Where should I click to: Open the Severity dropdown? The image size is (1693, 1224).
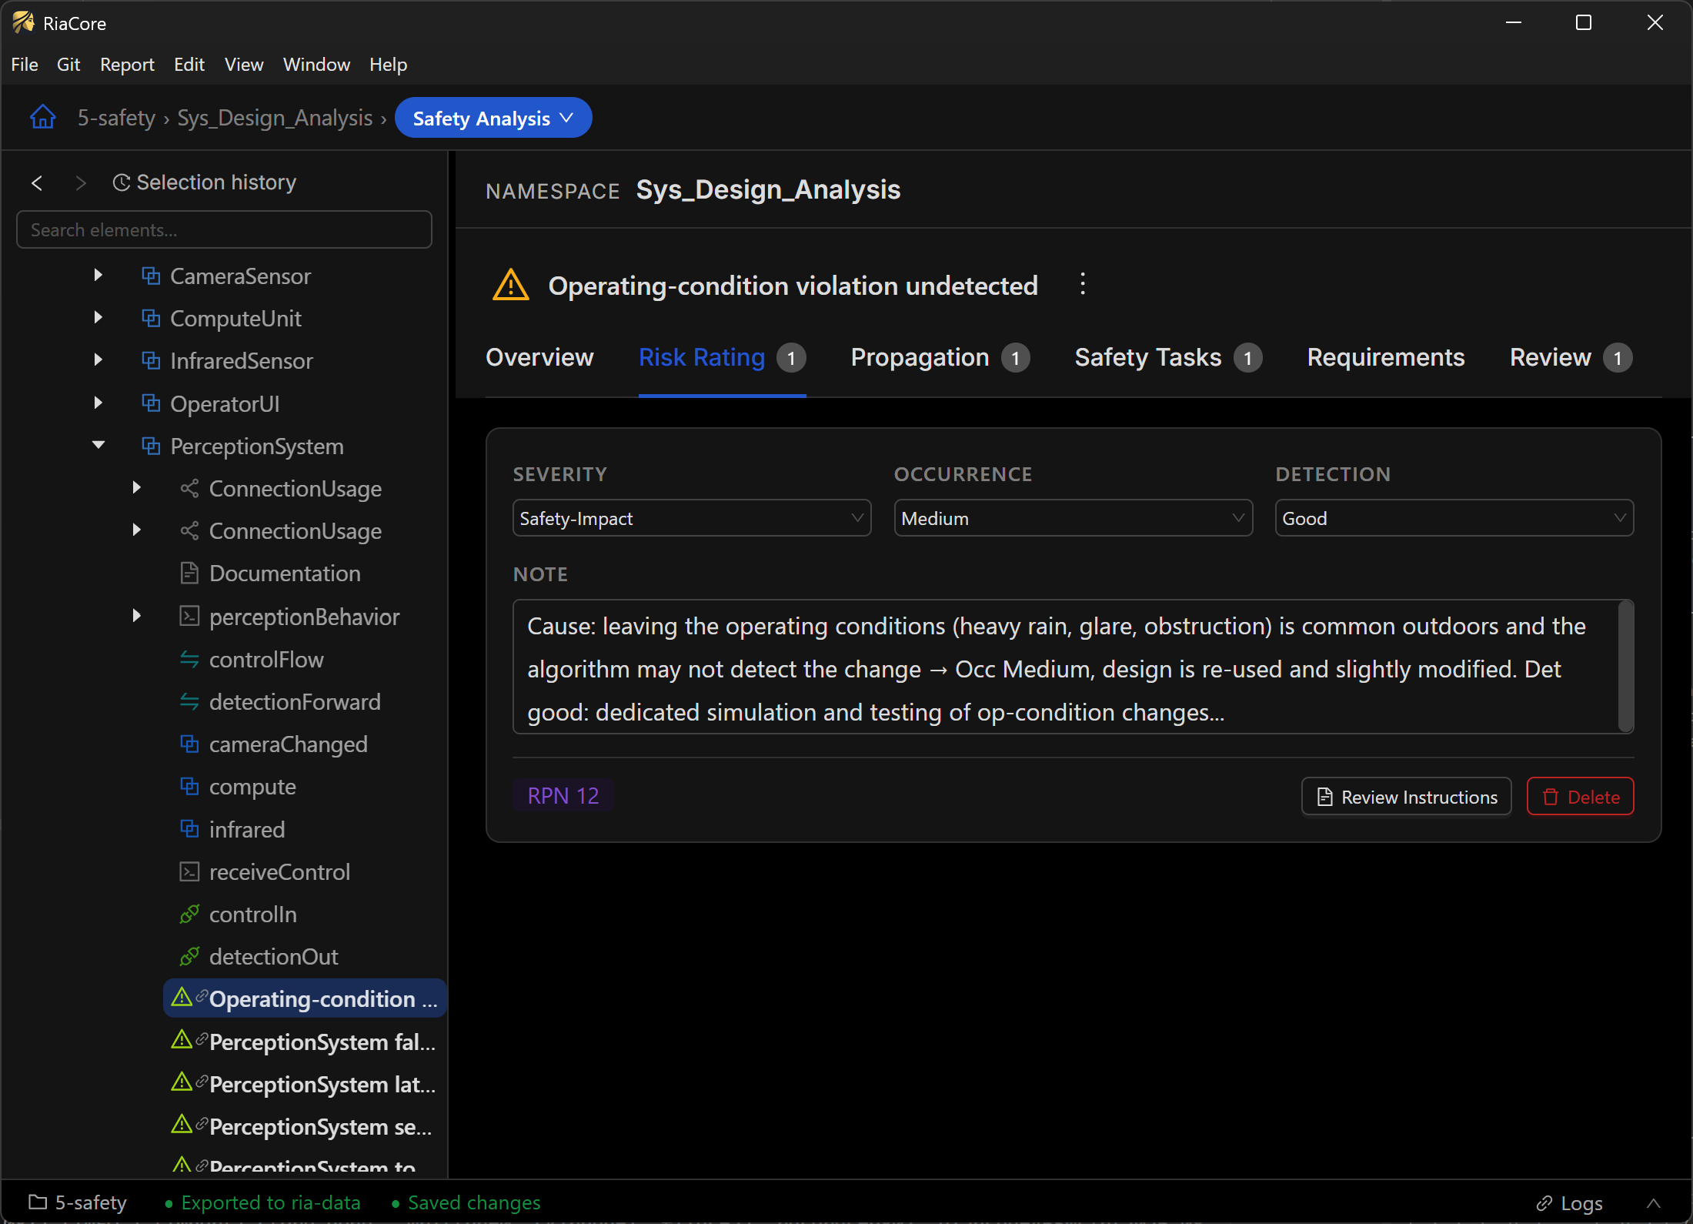(692, 518)
